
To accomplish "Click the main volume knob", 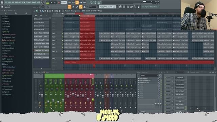I will pos(43,2).
